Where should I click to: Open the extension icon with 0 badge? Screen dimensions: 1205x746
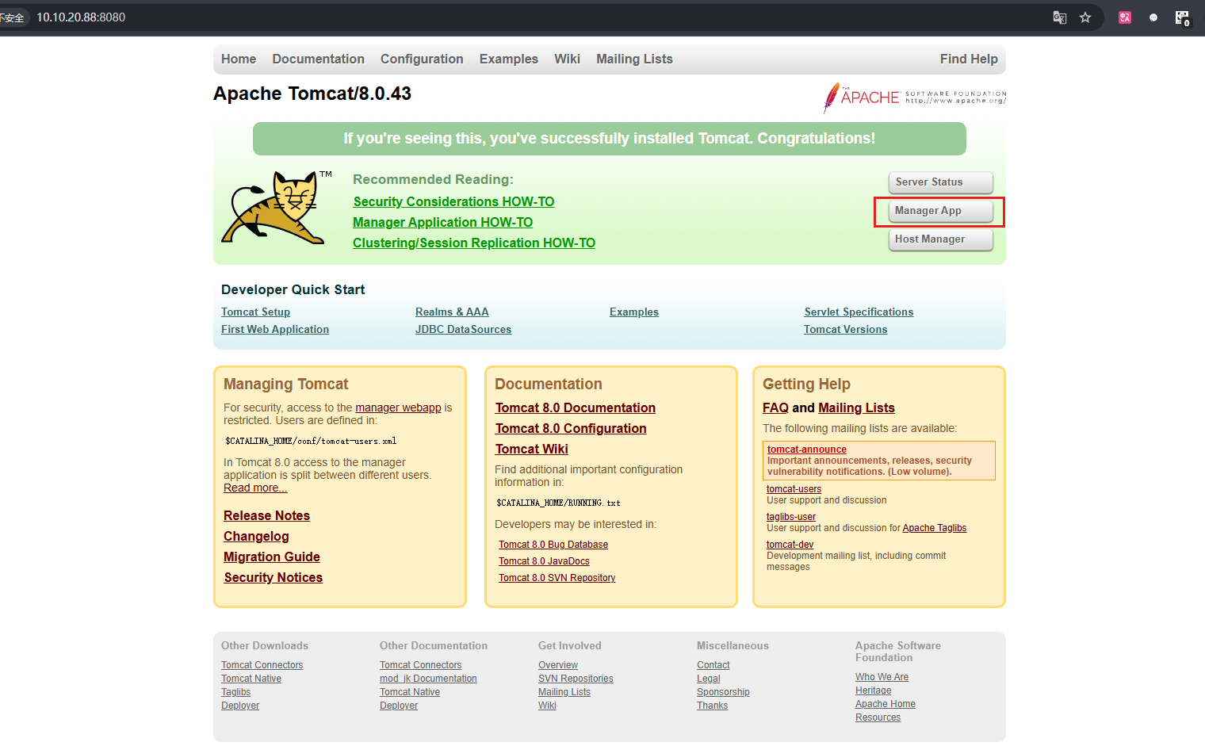coord(1182,17)
